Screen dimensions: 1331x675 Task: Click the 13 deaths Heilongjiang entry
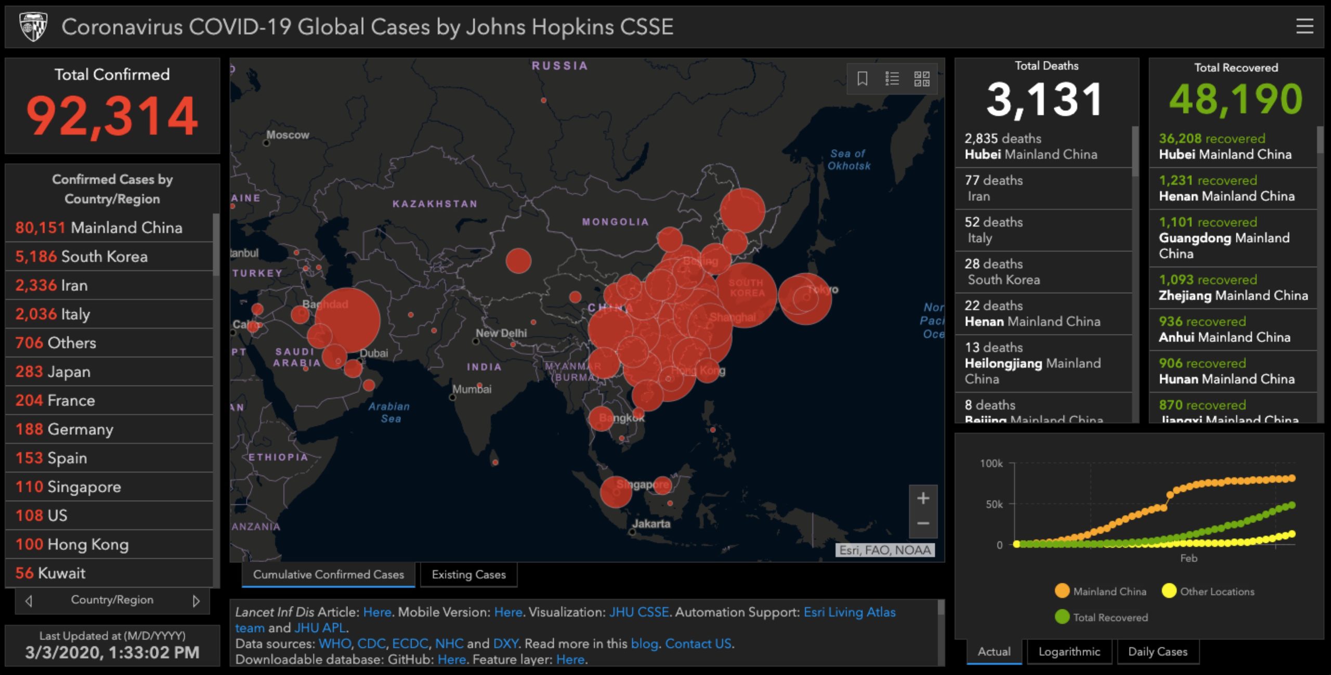point(1043,363)
